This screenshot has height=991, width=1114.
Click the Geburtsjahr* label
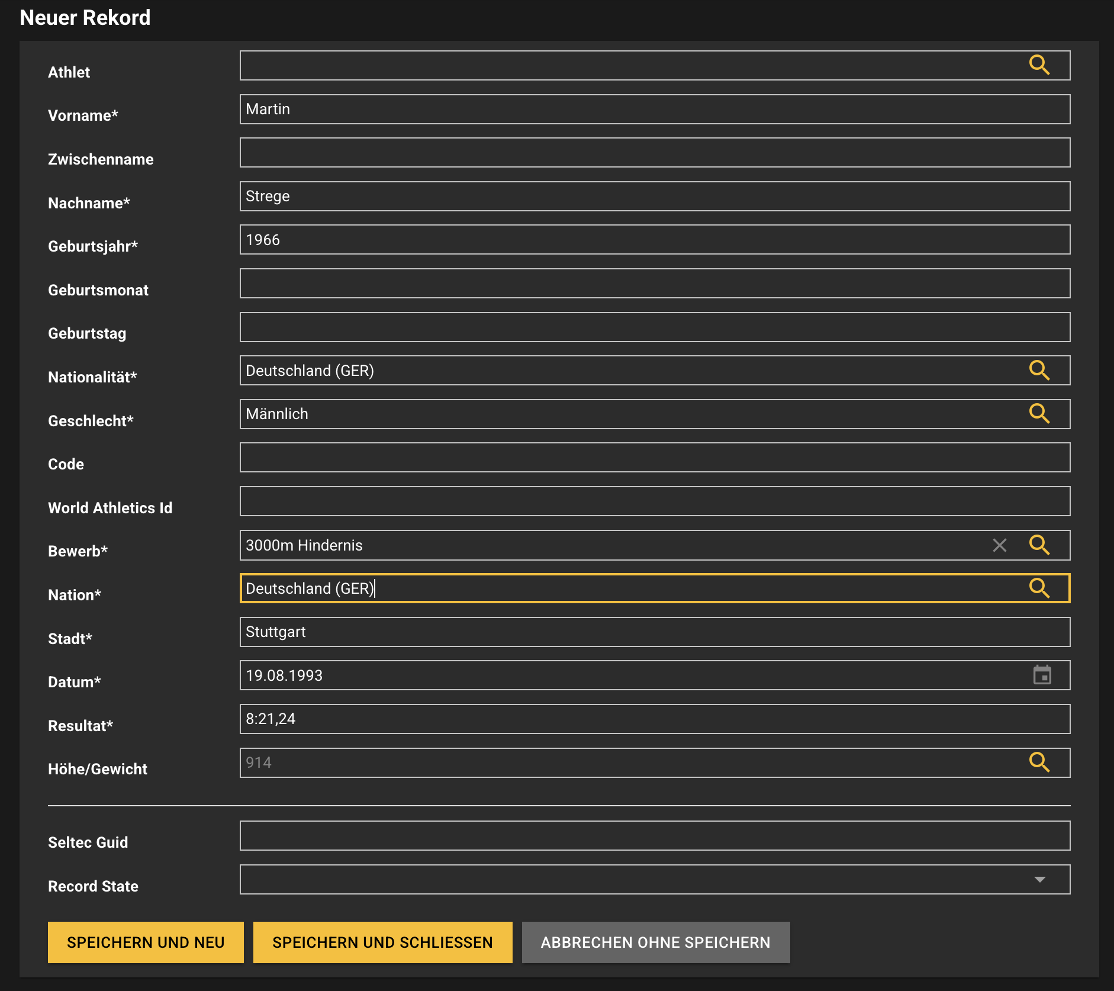point(93,246)
